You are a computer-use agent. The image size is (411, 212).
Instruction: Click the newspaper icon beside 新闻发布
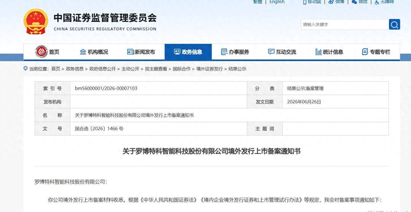130,52
